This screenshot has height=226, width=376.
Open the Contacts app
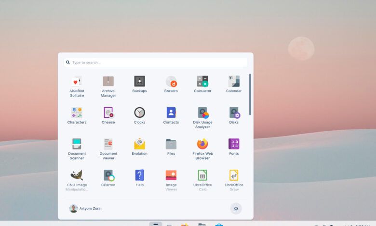171,115
